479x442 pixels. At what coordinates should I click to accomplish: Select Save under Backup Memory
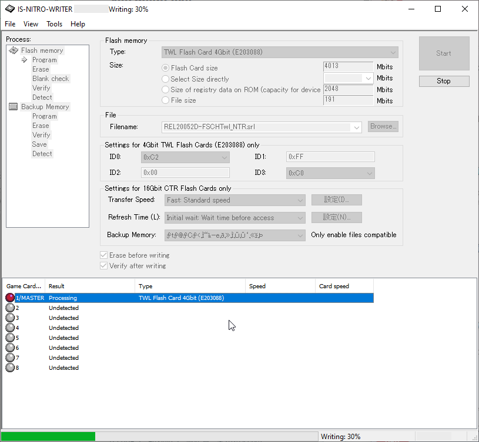[x=39, y=144]
